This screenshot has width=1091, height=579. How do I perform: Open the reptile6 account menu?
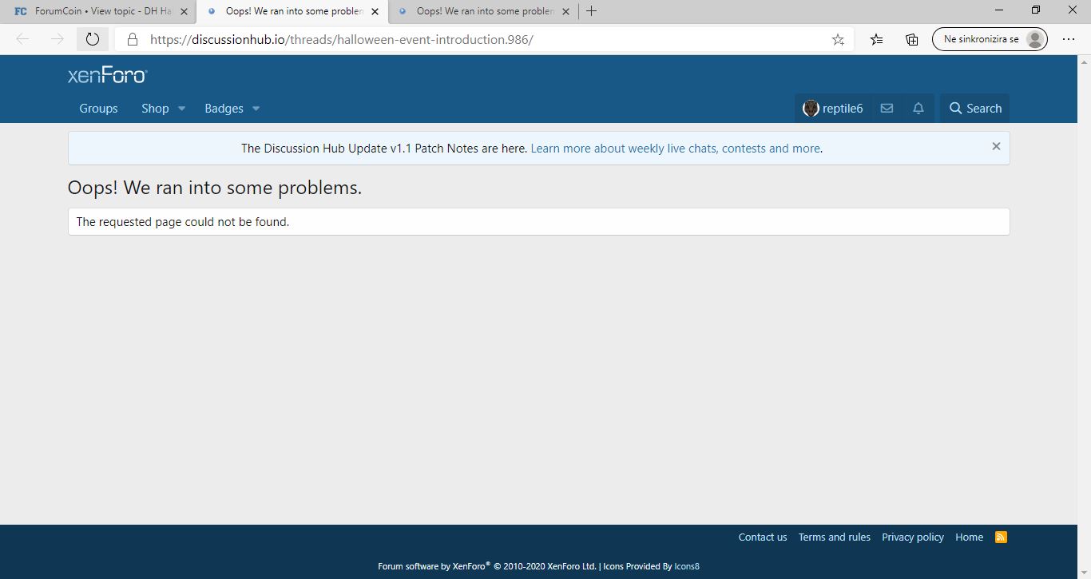pyautogui.click(x=833, y=109)
